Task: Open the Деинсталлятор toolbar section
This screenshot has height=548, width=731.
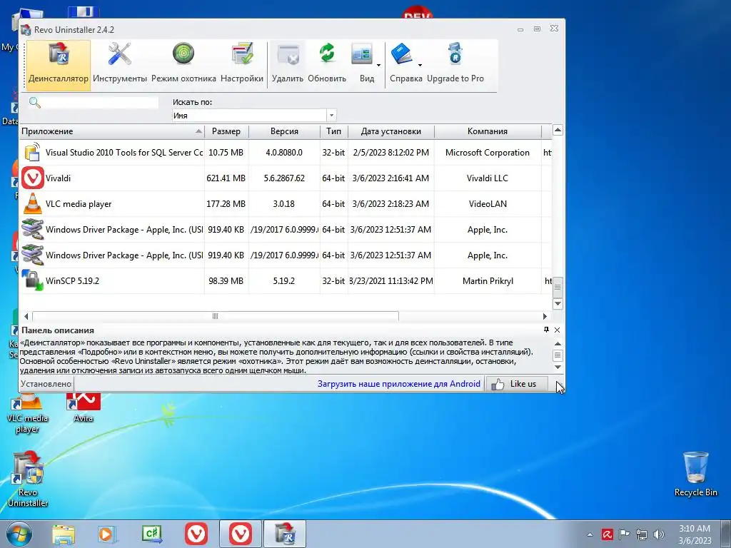Action: click(x=59, y=65)
